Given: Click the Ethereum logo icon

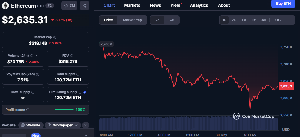Looking at the screenshot, I should click(x=5, y=6).
